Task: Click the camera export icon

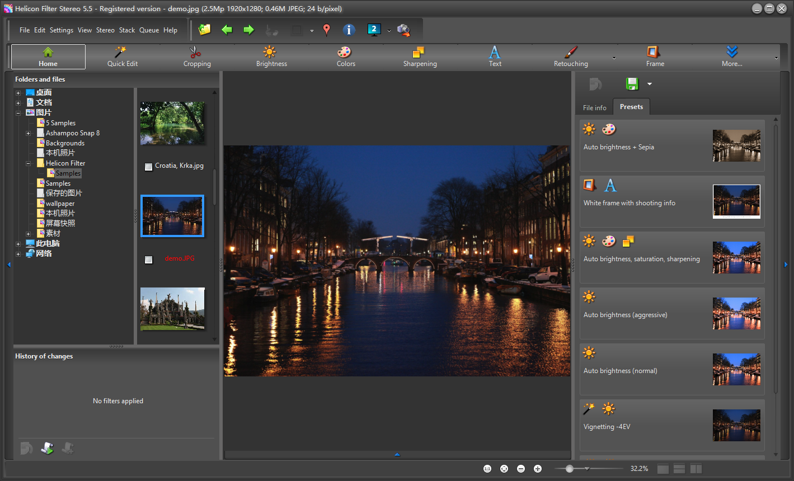Action: tap(403, 30)
